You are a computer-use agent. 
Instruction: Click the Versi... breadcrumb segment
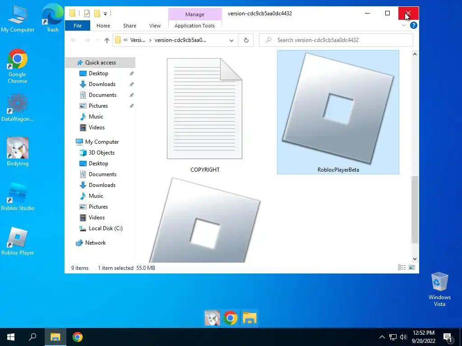click(x=138, y=40)
